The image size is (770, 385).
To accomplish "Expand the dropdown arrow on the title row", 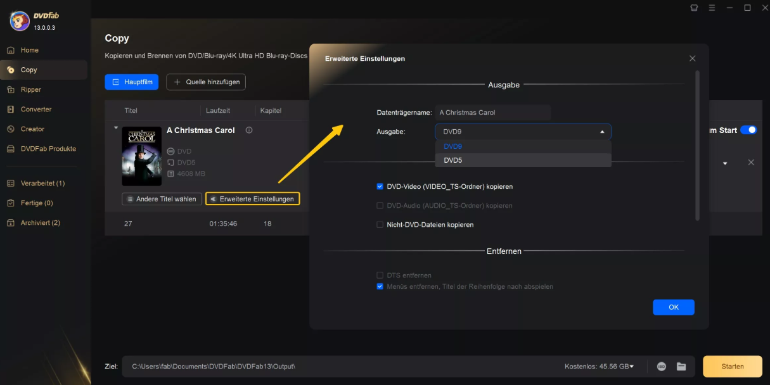I will [725, 163].
